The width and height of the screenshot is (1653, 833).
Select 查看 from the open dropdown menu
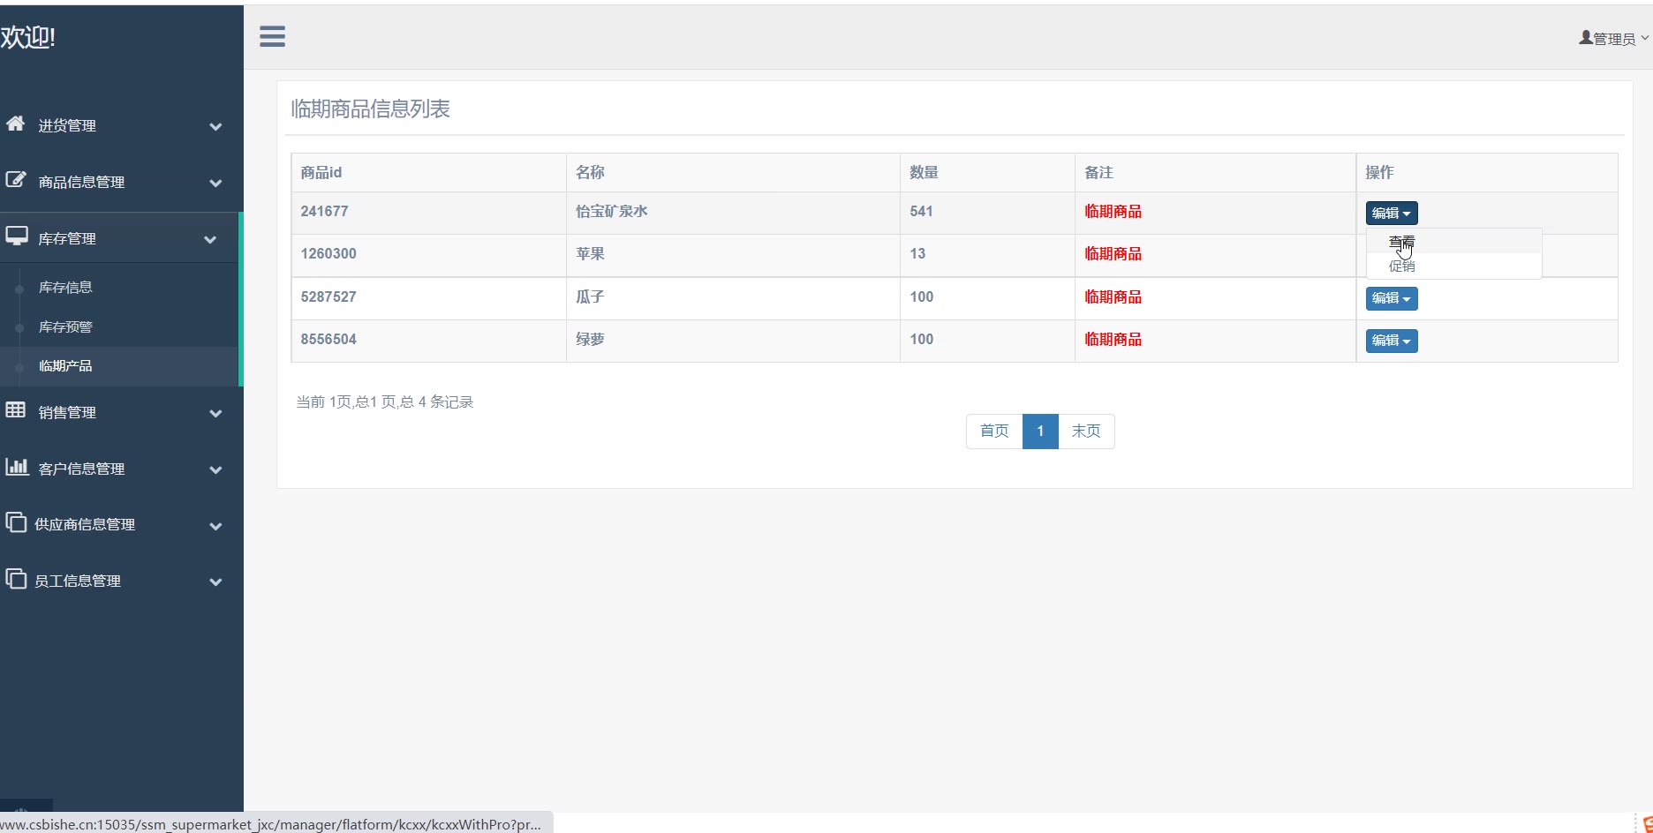(x=1401, y=242)
